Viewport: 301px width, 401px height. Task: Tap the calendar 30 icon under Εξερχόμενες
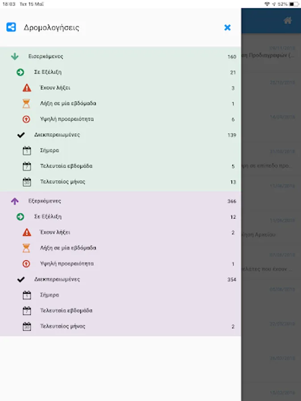click(27, 326)
